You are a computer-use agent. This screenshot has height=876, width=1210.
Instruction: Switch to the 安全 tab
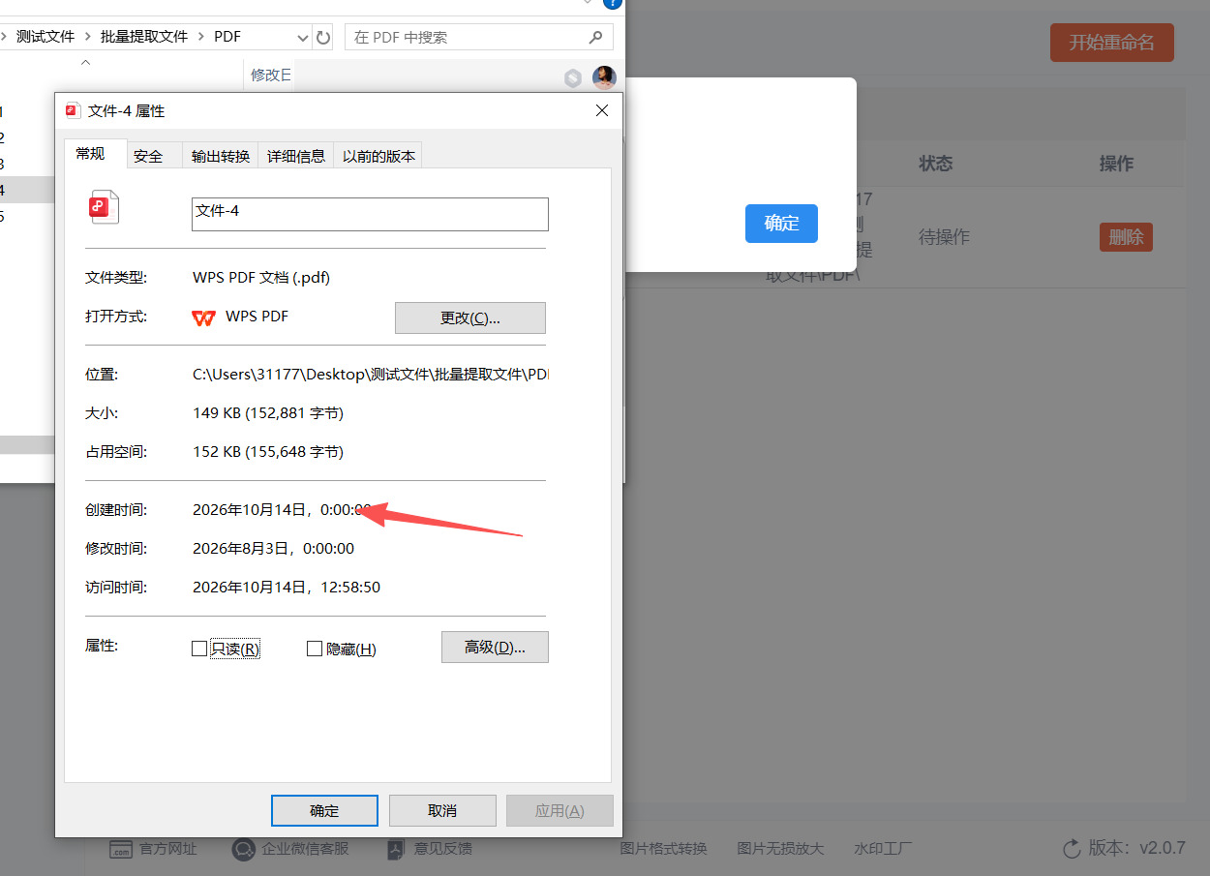[149, 156]
